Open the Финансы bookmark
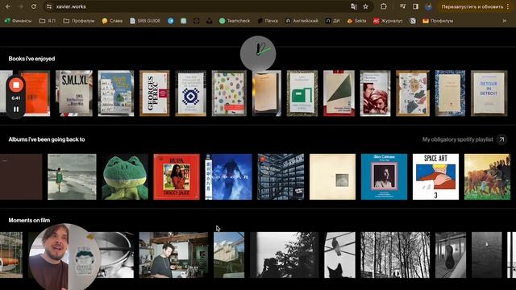This screenshot has width=516, height=290. pyautogui.click(x=18, y=21)
